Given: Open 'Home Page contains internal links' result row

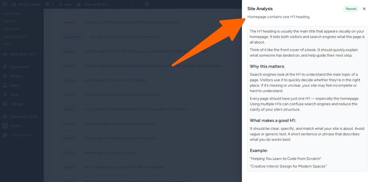Looking at the screenshot, I should click(x=135, y=109).
